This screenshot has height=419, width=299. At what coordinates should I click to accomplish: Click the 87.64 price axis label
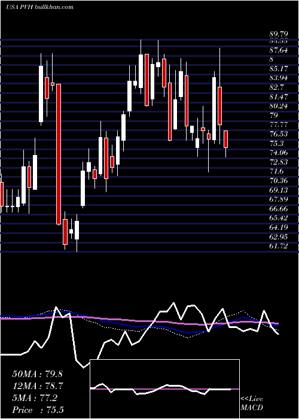click(x=279, y=50)
